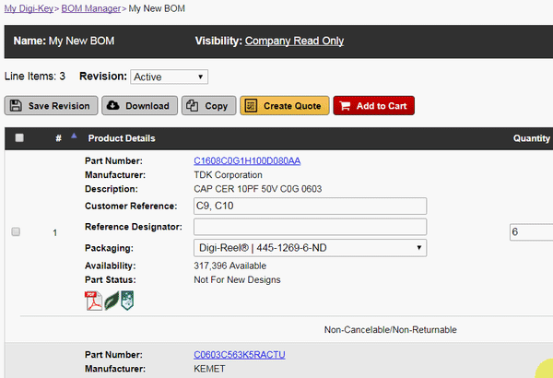The height and width of the screenshot is (378, 553).
Task: Open part number C1608C0G1H100D080AA link
Action: point(246,160)
